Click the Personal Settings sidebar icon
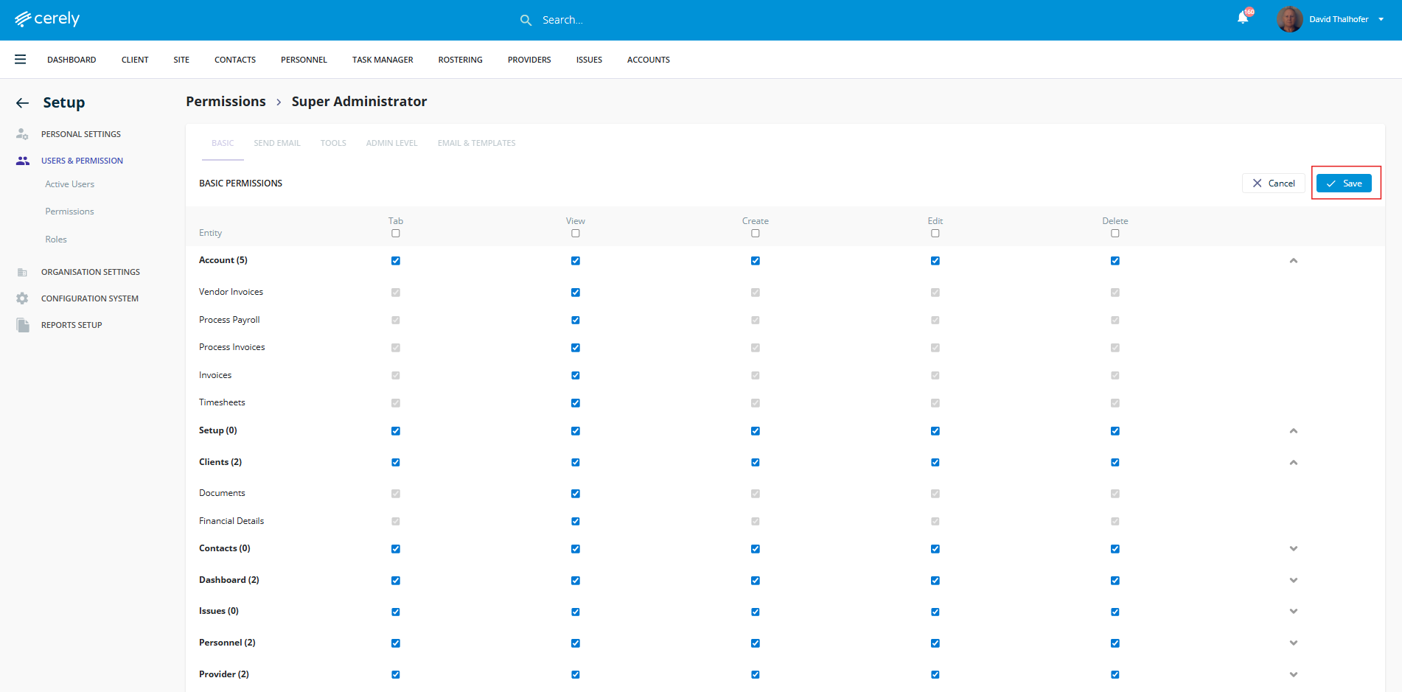1402x692 pixels. coord(22,134)
